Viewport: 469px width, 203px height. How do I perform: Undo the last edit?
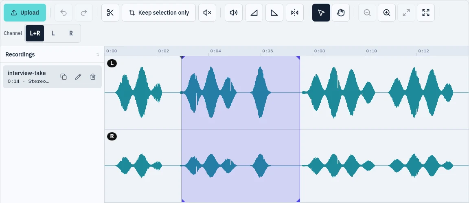[x=64, y=13]
